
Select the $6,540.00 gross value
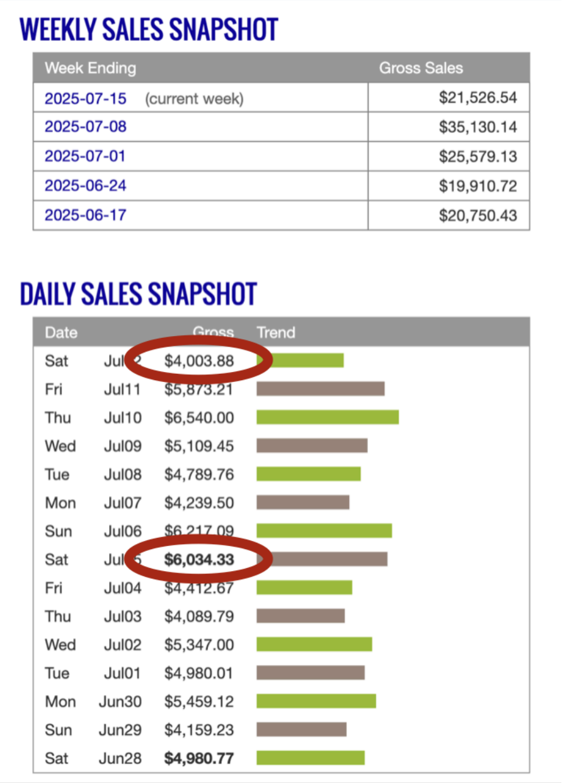click(x=199, y=417)
